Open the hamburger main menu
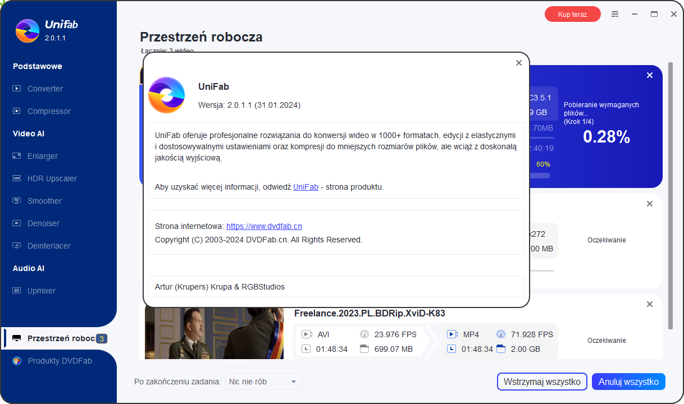 pyautogui.click(x=615, y=14)
